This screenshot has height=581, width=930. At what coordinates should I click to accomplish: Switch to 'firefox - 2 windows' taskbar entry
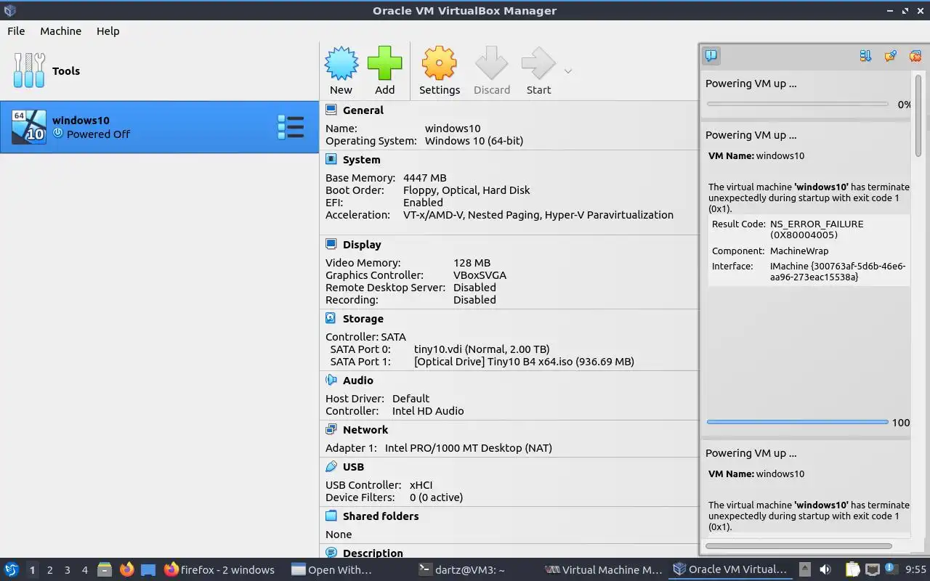pos(219,569)
